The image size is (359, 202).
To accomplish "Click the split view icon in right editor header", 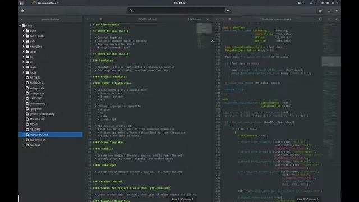I will [x=320, y=19].
